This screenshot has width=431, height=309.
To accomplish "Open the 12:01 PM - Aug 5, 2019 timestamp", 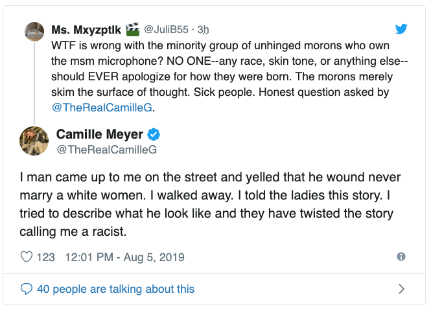I will pyautogui.click(x=125, y=257).
